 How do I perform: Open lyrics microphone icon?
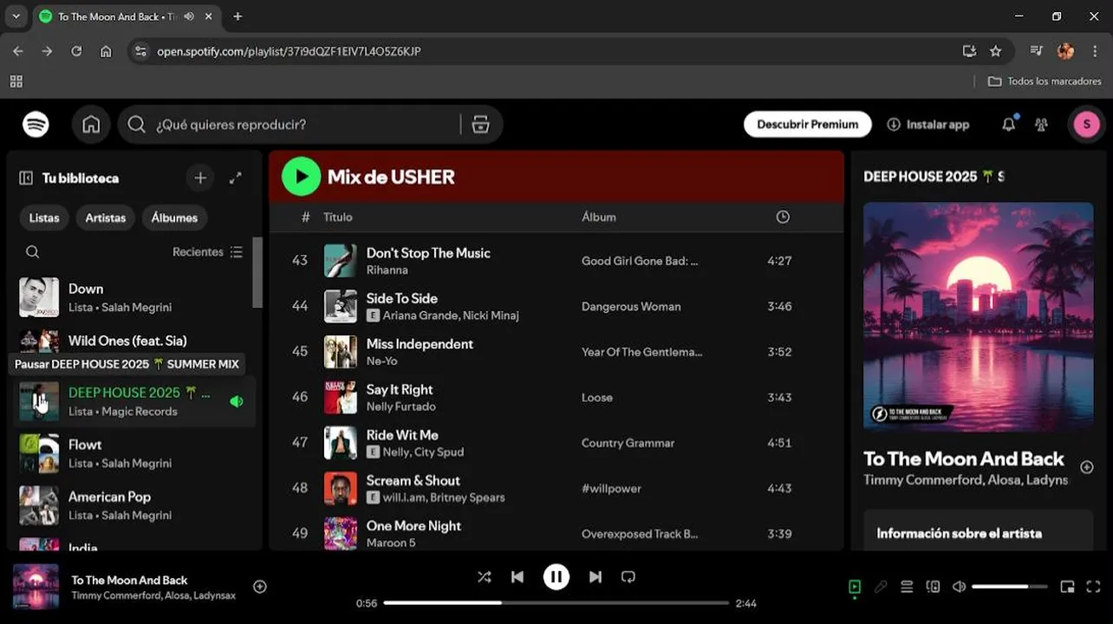click(x=881, y=587)
